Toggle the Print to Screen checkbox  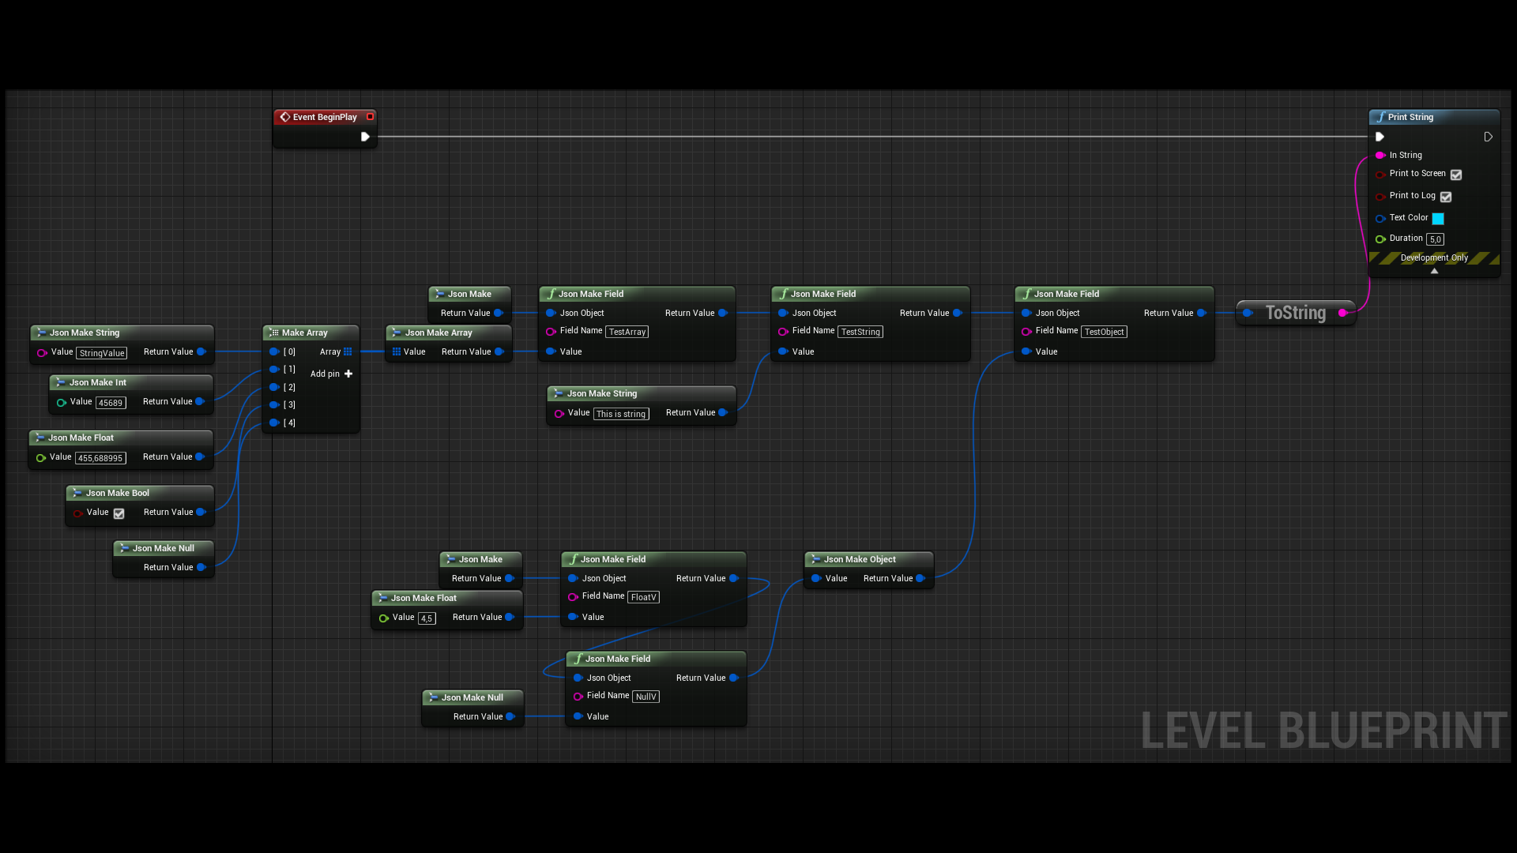(1456, 175)
